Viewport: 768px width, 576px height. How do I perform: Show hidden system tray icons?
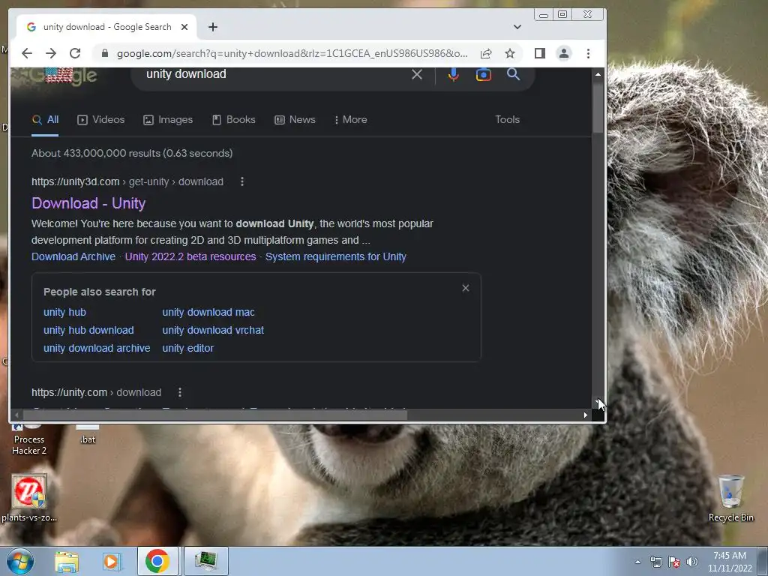[637, 562]
